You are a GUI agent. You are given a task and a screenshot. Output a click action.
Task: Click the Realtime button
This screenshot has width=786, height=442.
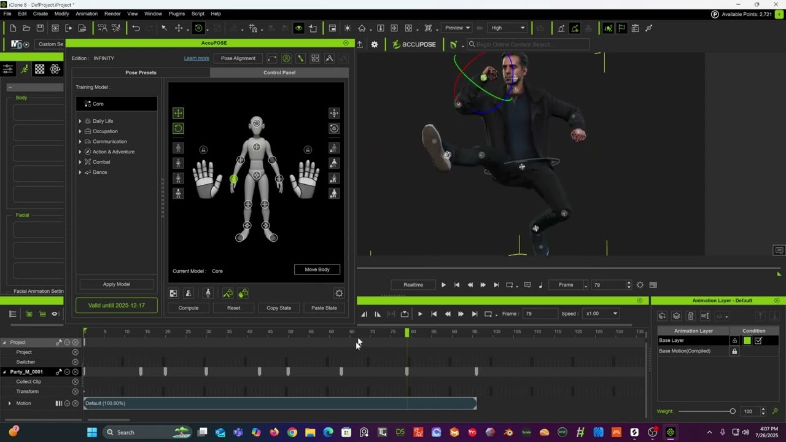tap(413, 285)
